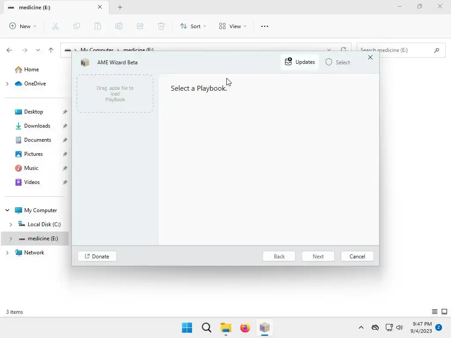451x338 pixels.
Task: Go forward in File Explorer
Action: (25, 50)
